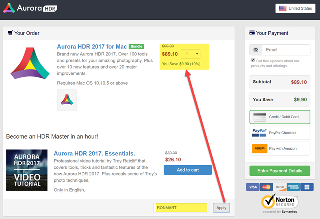The width and height of the screenshot is (320, 219).
Task: Open the Aurora HDR 2017 for Mac link
Action: (x=92, y=47)
